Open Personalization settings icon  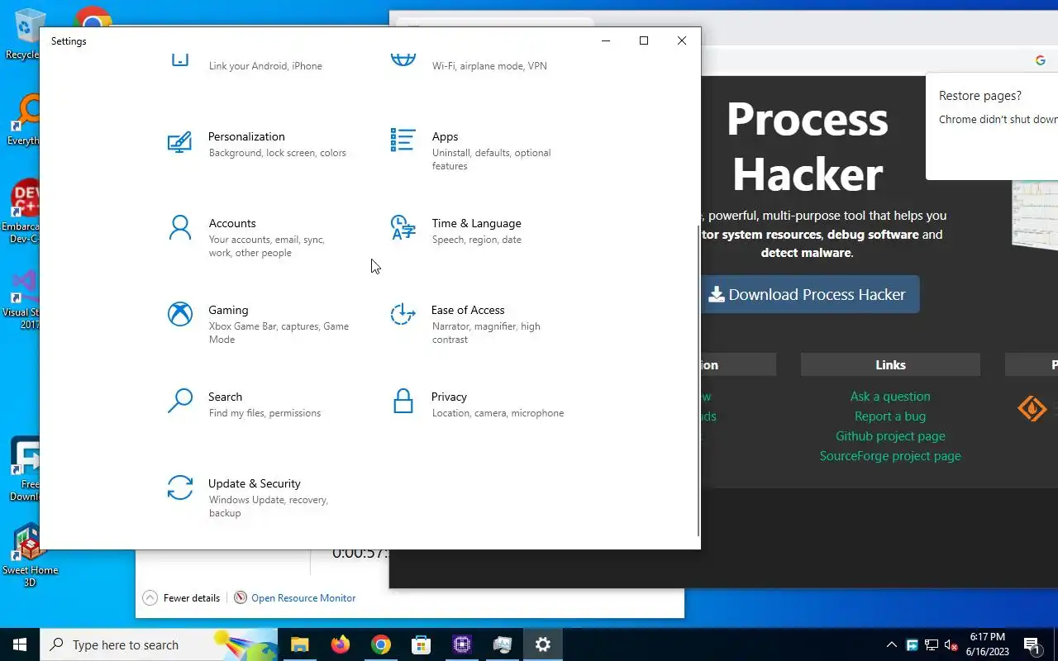[x=179, y=142]
